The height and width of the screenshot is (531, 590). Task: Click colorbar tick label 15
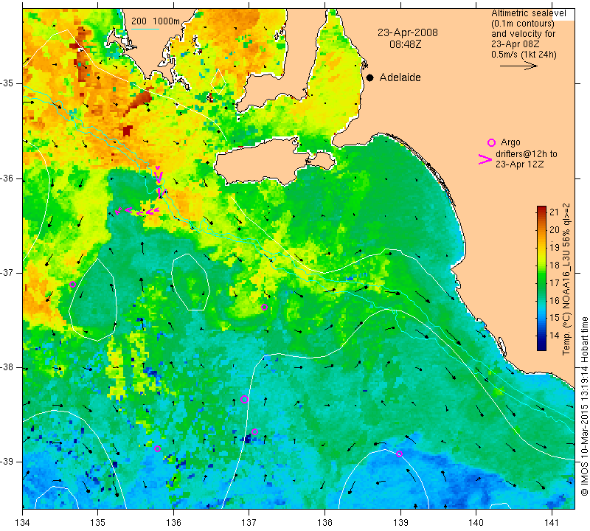(x=555, y=318)
